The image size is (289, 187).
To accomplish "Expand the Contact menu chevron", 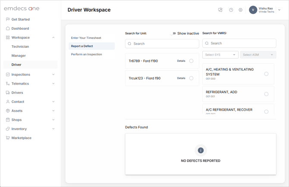I will pos(53,102).
